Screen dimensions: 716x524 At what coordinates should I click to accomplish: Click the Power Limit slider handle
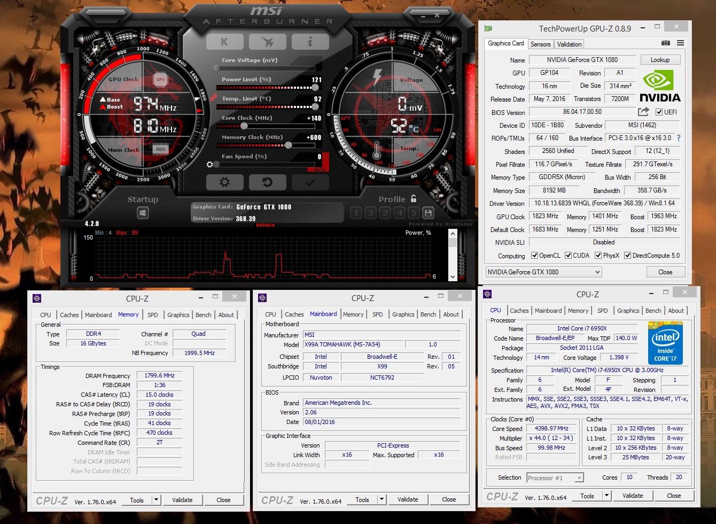click(x=315, y=88)
